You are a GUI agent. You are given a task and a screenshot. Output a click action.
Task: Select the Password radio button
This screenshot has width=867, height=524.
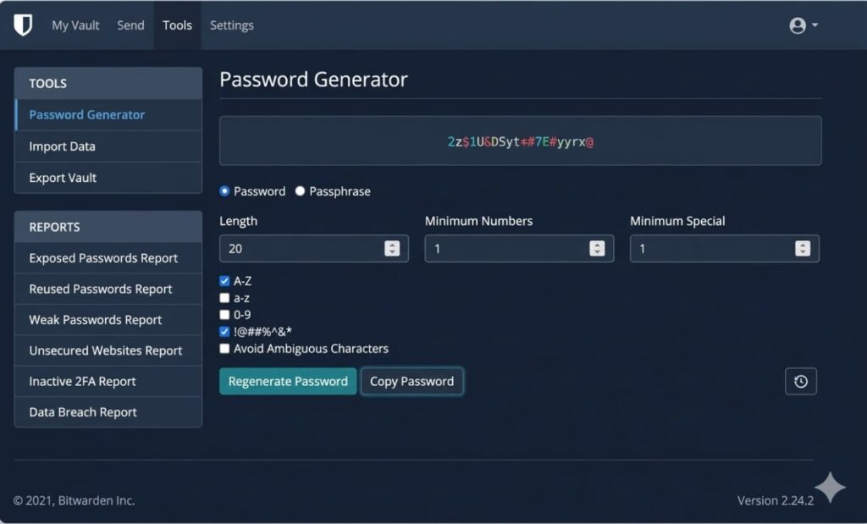[x=225, y=191]
